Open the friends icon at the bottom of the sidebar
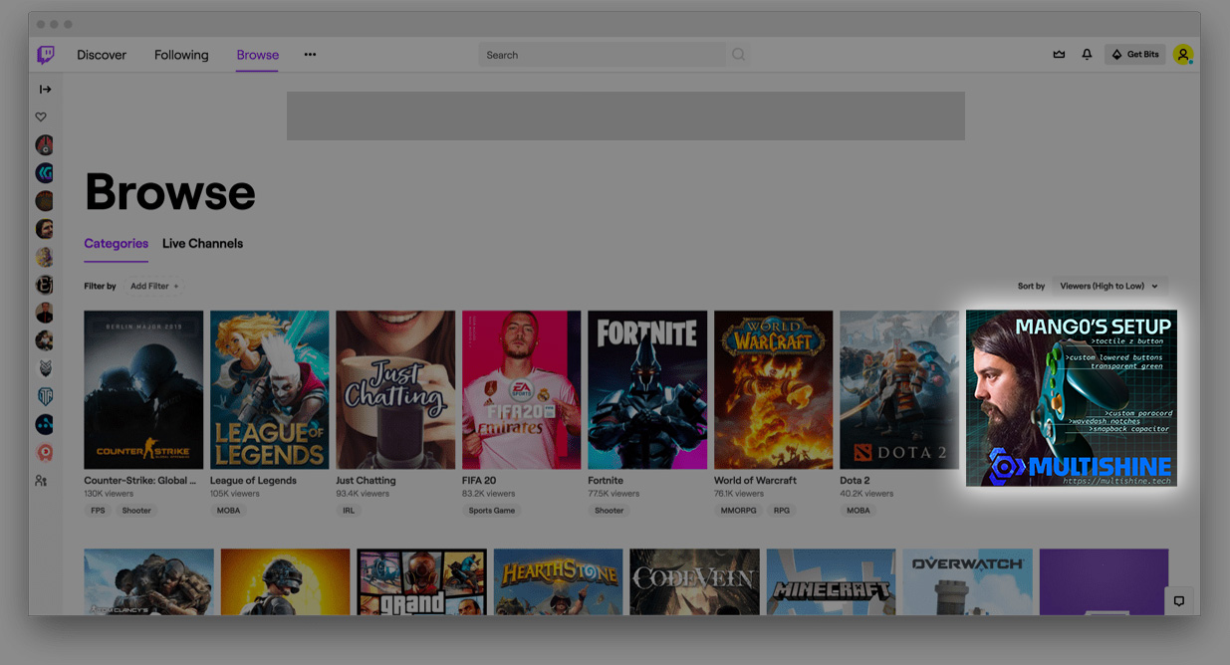The image size is (1230, 665). point(41,481)
